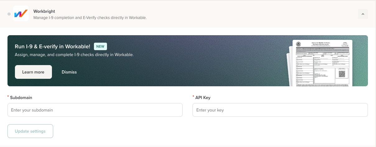Click the banner subtitle about assigning I-9 checks

coord(74,55)
